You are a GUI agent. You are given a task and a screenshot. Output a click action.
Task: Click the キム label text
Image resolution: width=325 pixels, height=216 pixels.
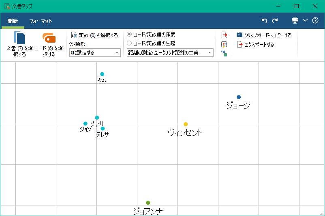coord(102,80)
